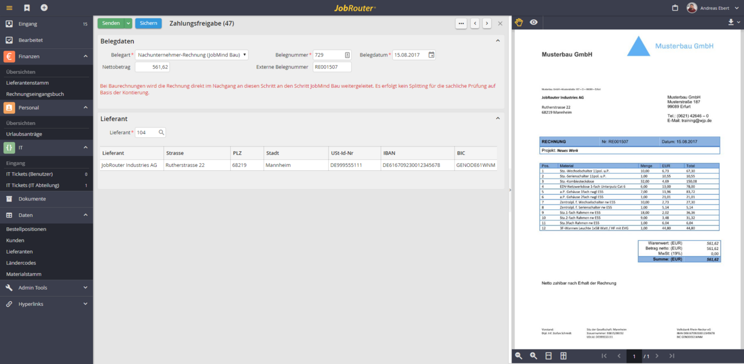Screen dimensions: 744x364
Task: Search for Lieferant with magnifier icon
Action: pyautogui.click(x=162, y=133)
